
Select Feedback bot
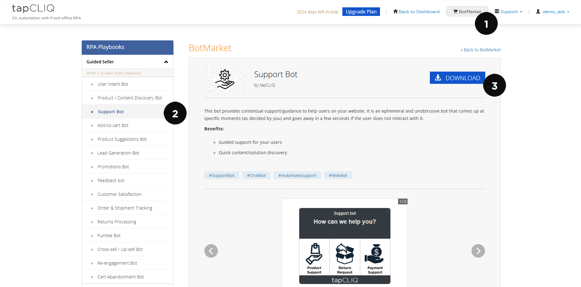pyautogui.click(x=128, y=181)
